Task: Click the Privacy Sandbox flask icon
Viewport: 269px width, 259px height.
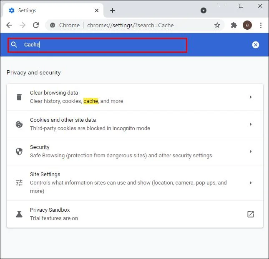Action: click(19, 214)
